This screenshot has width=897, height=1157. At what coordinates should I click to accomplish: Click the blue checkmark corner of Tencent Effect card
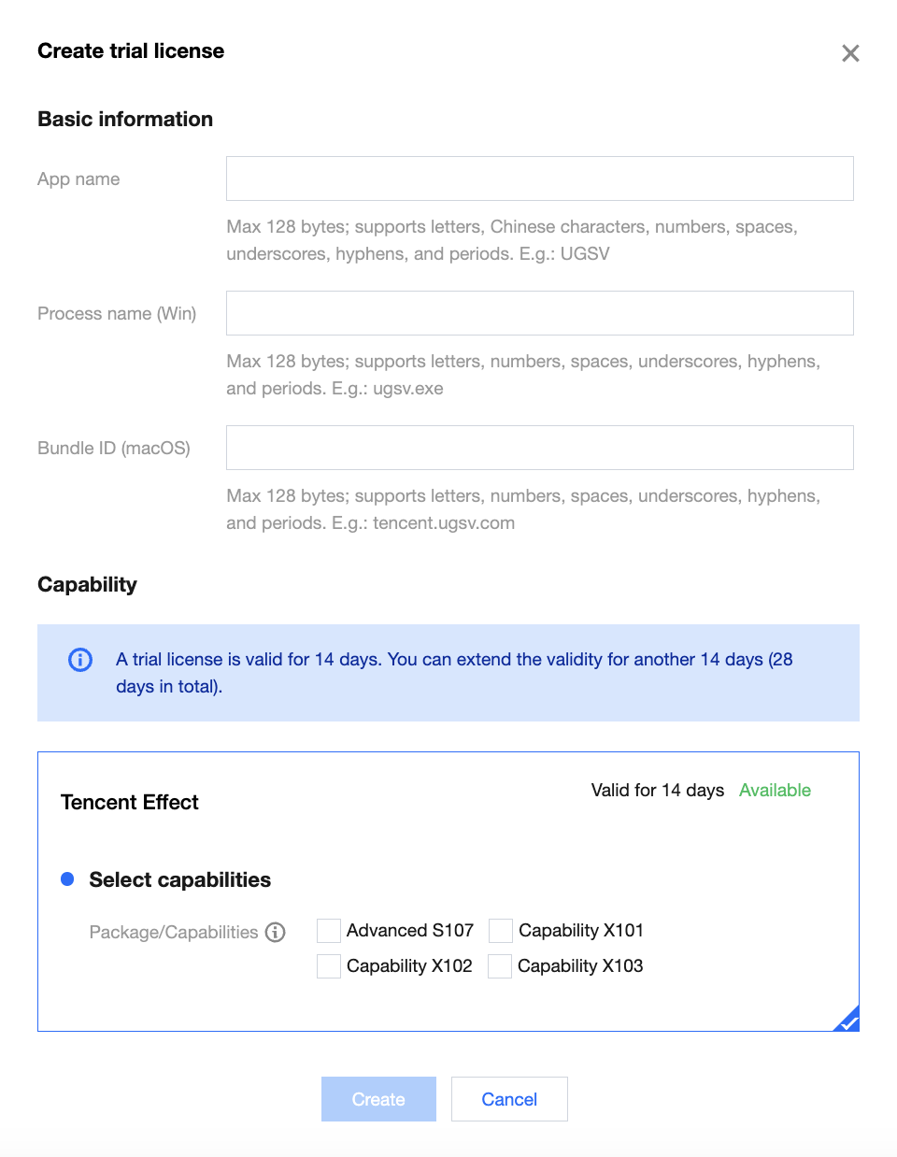848,1021
